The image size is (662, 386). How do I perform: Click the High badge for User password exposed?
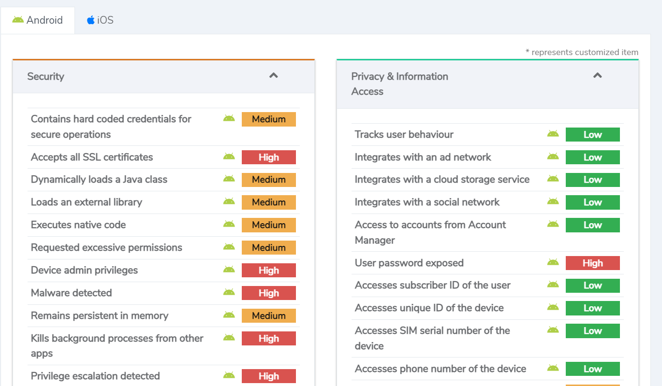(592, 263)
